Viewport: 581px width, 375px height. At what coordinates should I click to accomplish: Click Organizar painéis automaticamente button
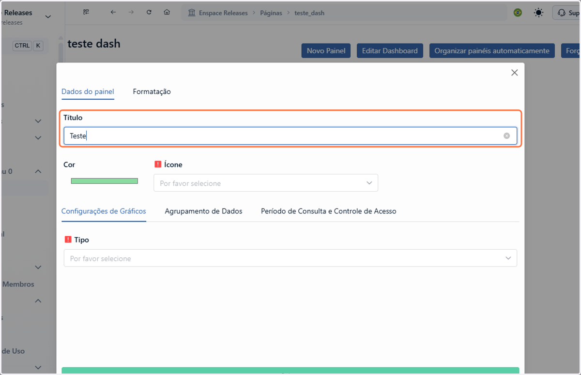coord(491,51)
